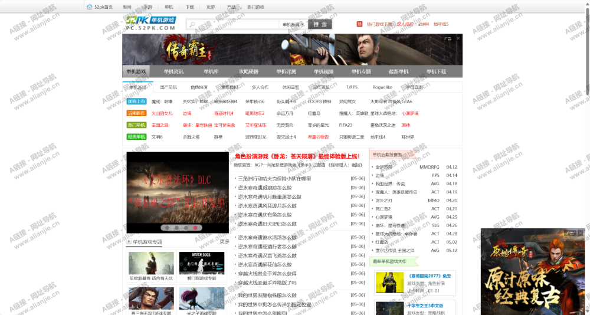Open the 赛博朋克2077 cover thumbnail
The height and width of the screenshot is (315, 590).
pyautogui.click(x=389, y=283)
